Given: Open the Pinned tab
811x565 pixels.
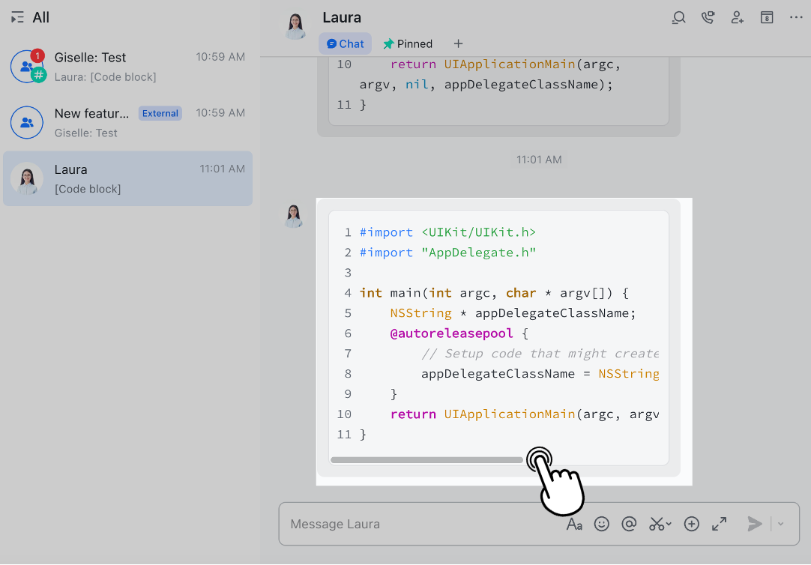Looking at the screenshot, I should (x=407, y=43).
